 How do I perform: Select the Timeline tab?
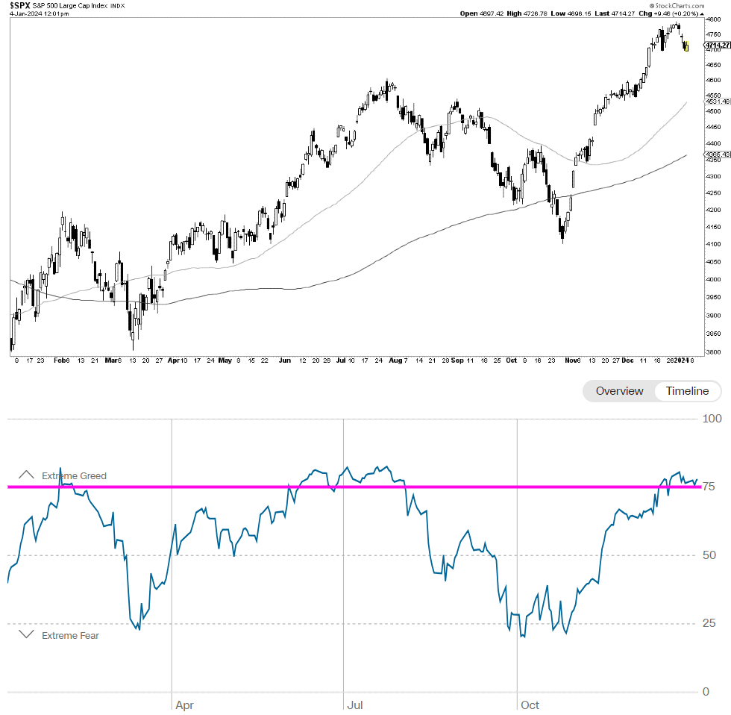click(687, 391)
